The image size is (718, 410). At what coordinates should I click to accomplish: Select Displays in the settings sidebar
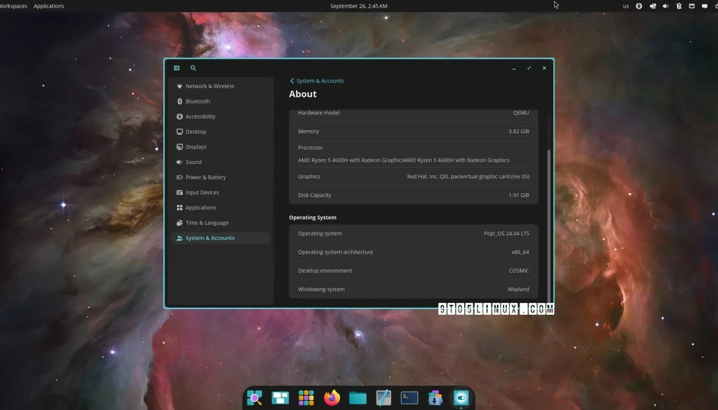click(196, 147)
